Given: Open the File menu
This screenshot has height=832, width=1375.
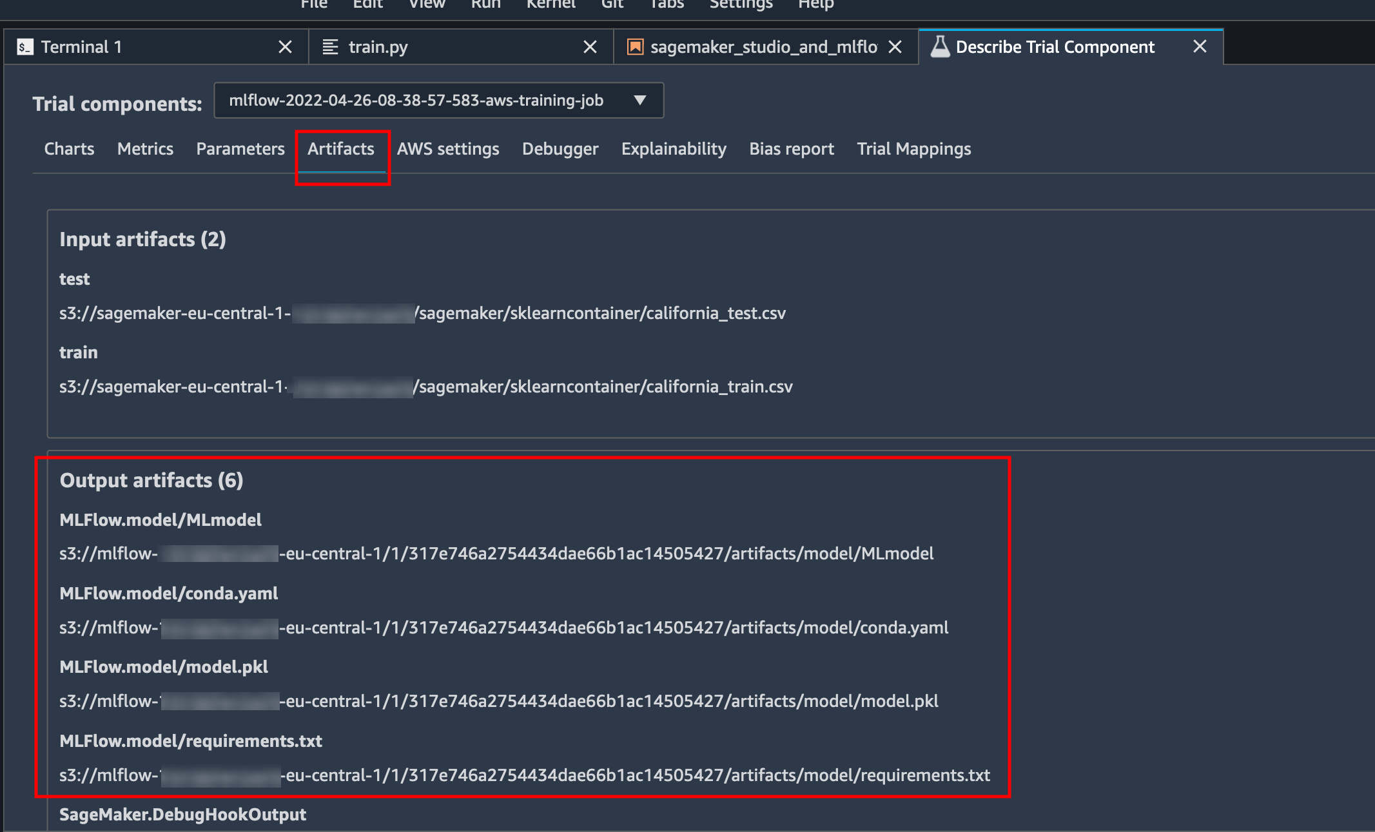Looking at the screenshot, I should [314, 5].
